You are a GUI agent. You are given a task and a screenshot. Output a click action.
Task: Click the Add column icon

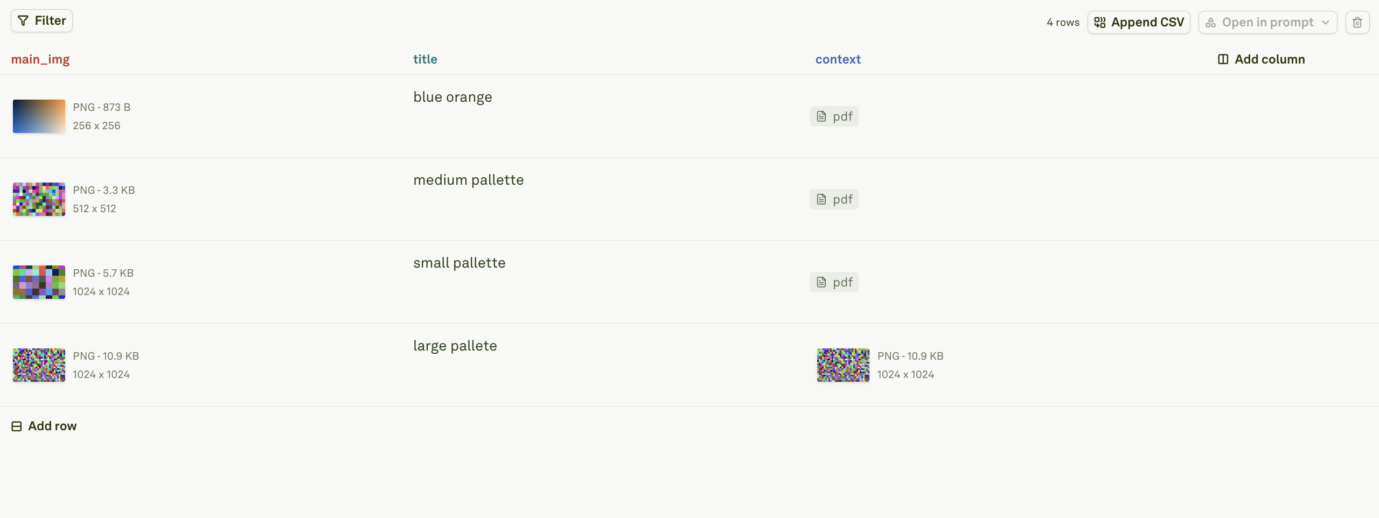pos(1223,59)
